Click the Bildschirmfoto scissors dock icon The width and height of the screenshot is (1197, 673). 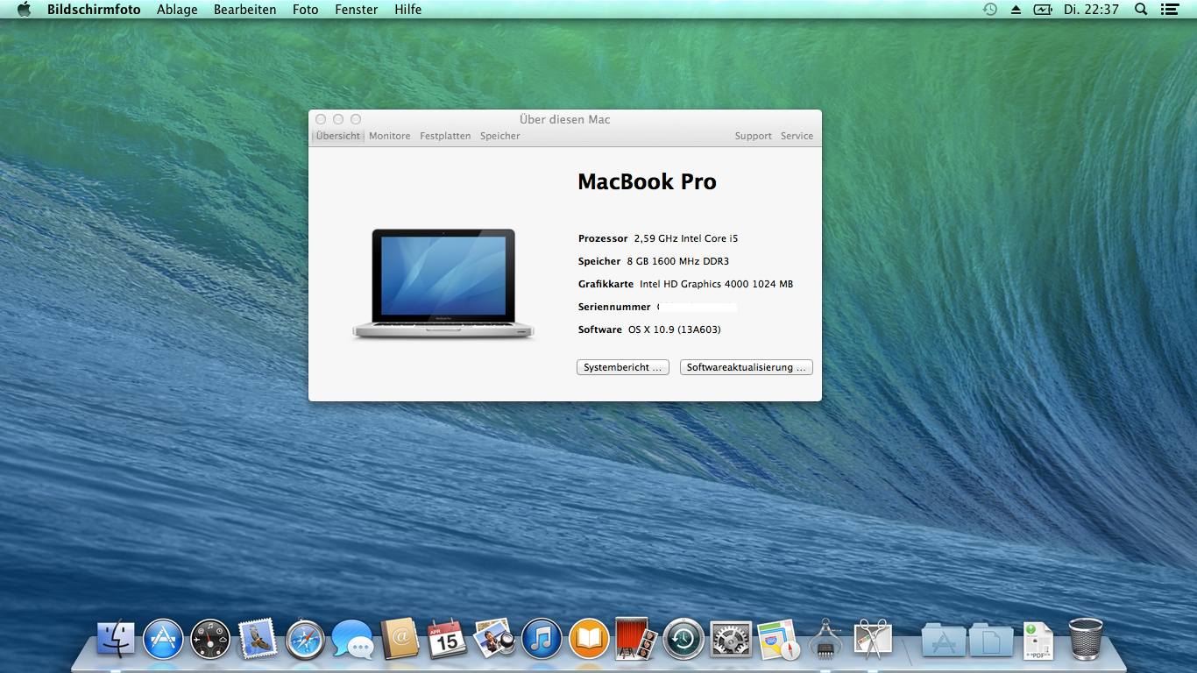coord(873,639)
